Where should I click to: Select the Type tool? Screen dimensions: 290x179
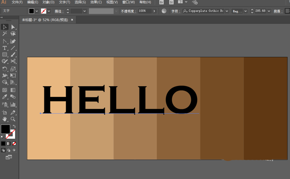[5, 48]
